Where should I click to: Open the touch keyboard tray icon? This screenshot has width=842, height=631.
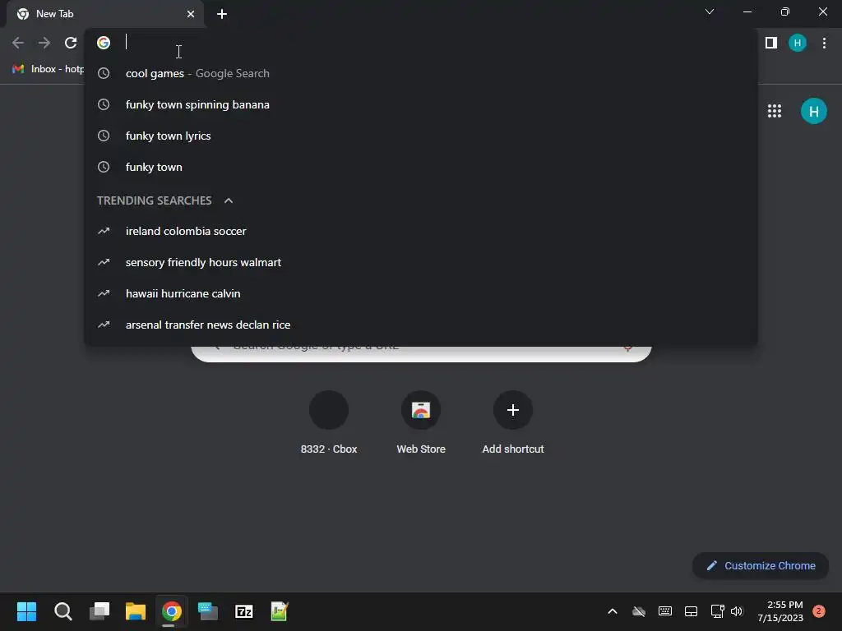[x=664, y=611]
